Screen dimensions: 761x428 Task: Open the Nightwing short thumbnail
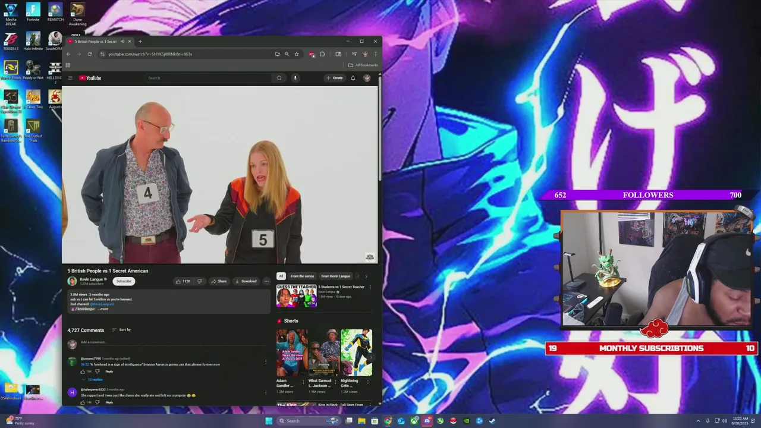point(356,353)
